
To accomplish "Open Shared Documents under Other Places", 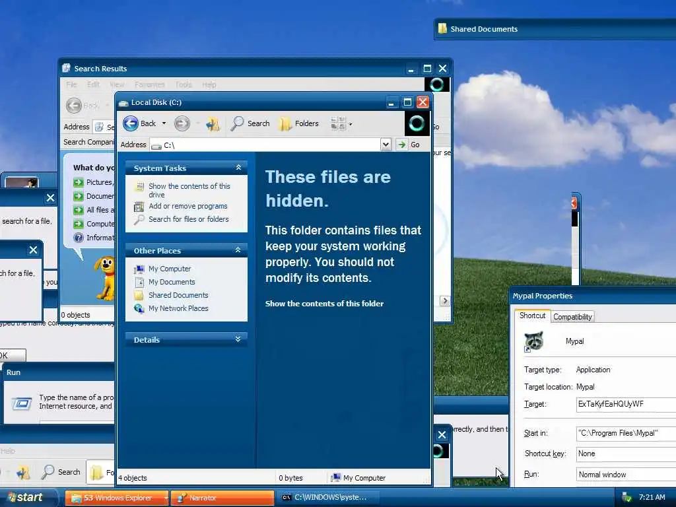I will (x=178, y=295).
